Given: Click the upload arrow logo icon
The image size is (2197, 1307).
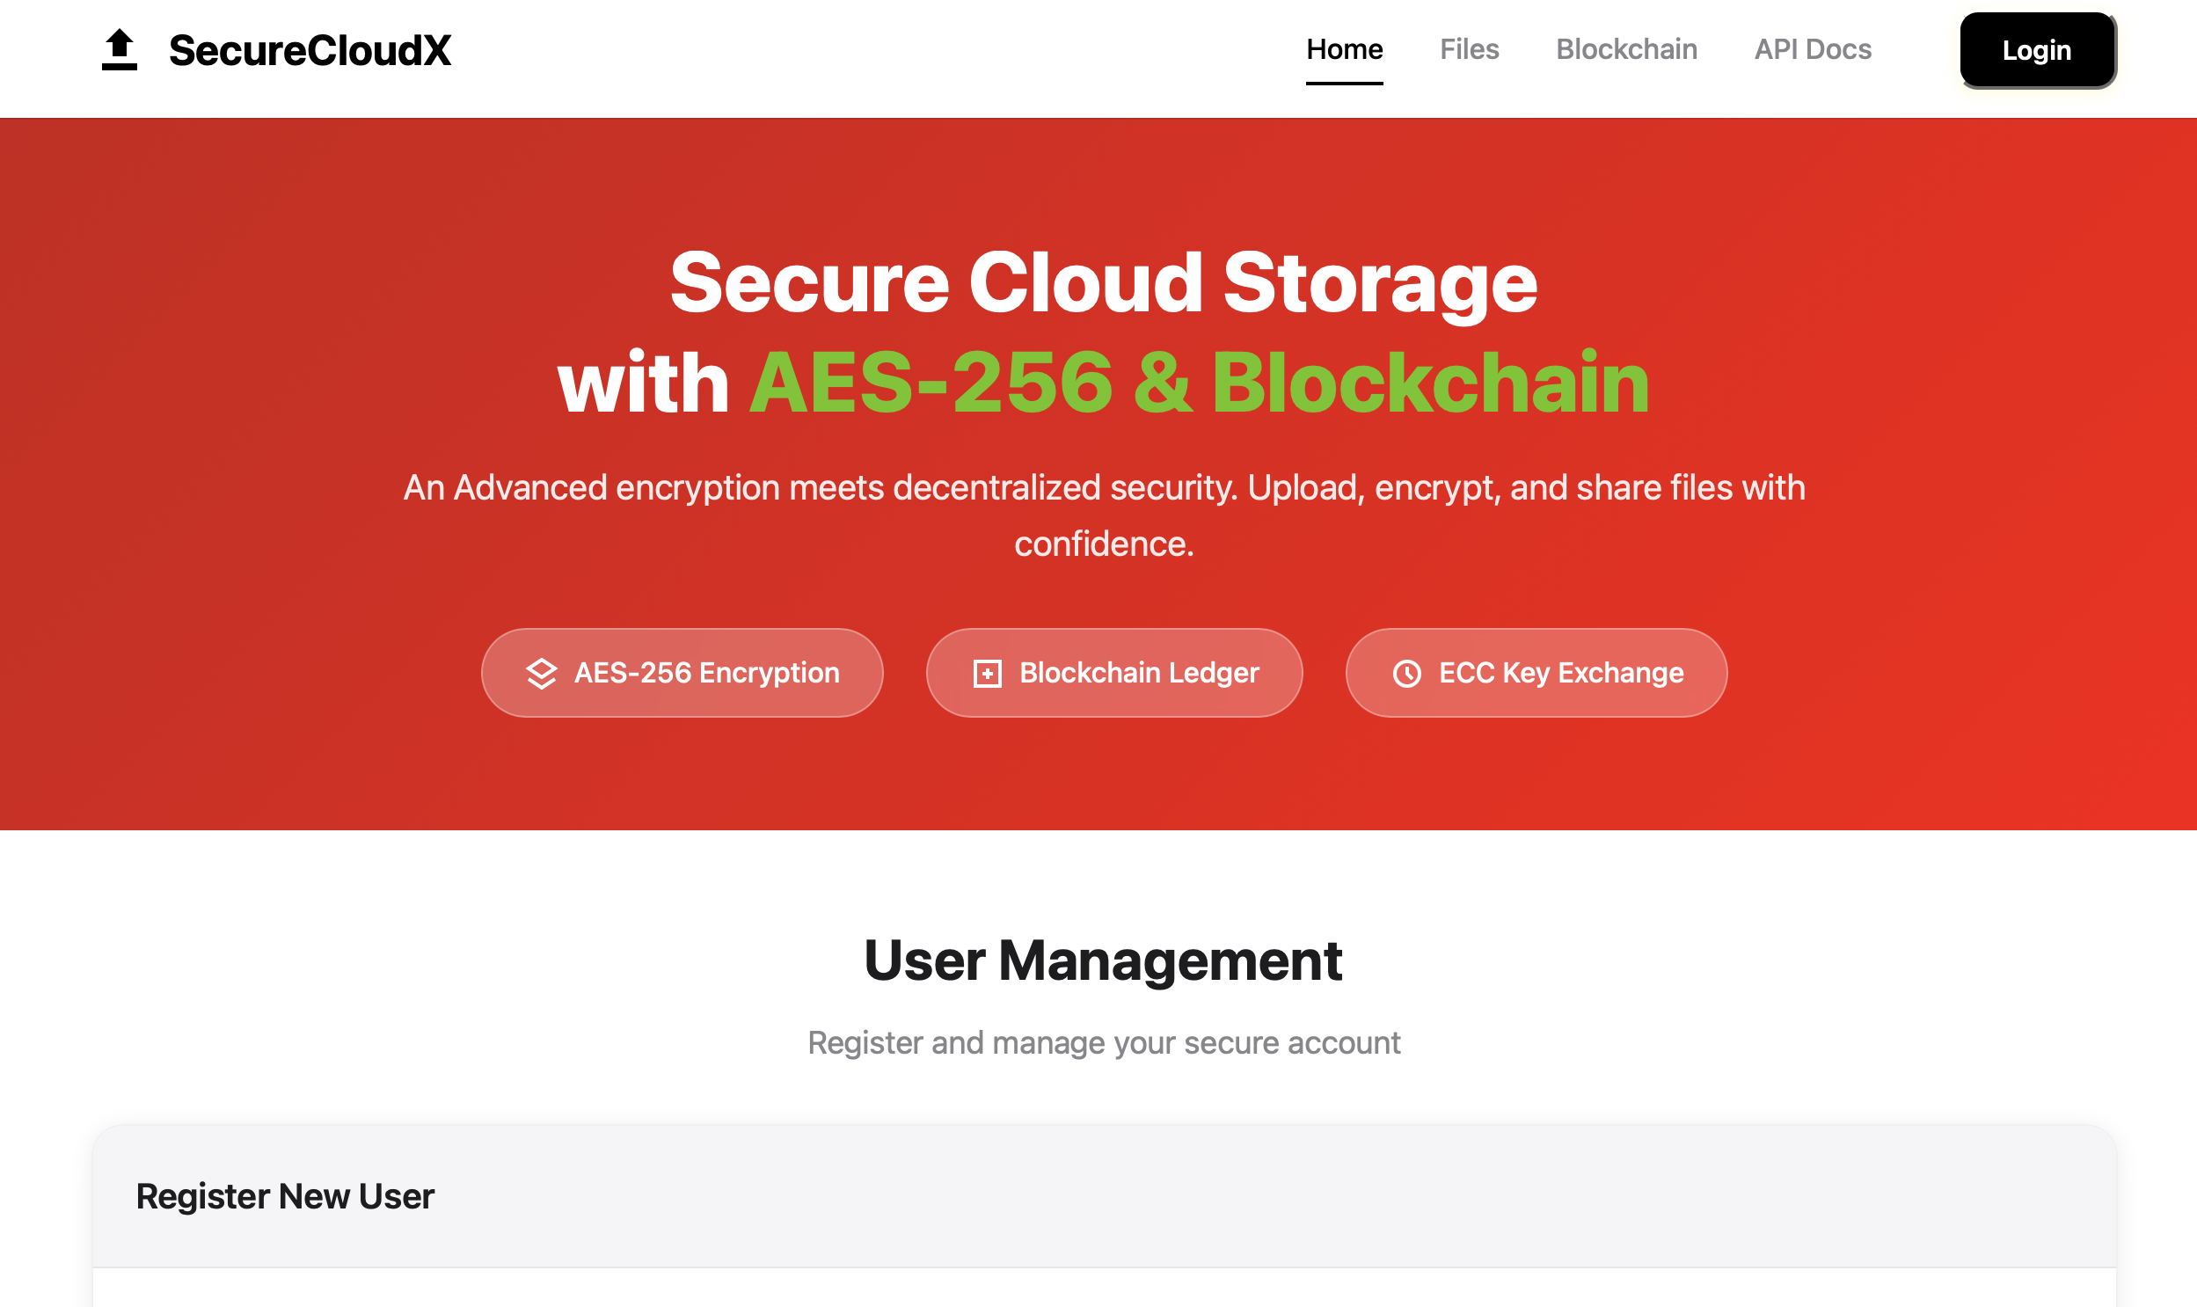Looking at the screenshot, I should point(120,50).
